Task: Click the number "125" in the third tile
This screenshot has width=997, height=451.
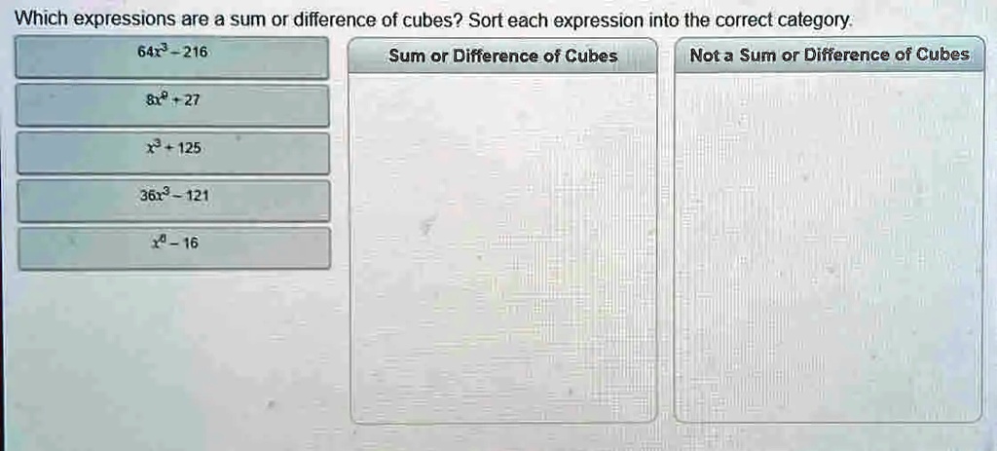Action: pos(189,148)
